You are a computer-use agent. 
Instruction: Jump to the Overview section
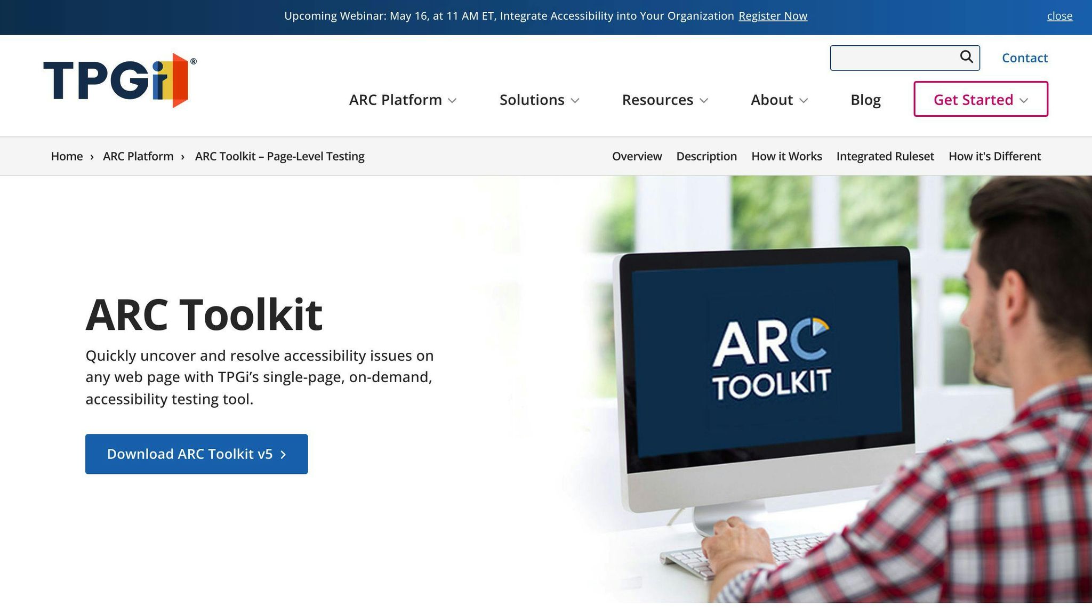point(637,156)
